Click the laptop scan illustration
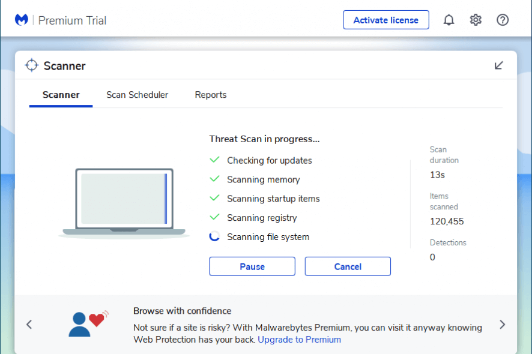The image size is (532, 354). click(124, 203)
